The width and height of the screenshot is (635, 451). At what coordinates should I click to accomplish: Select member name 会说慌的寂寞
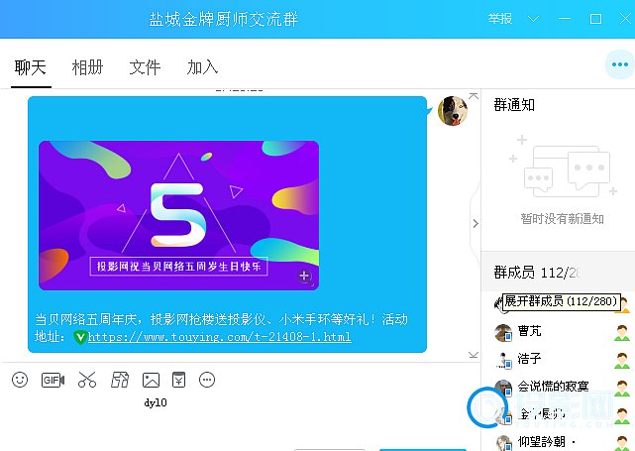pos(553,387)
